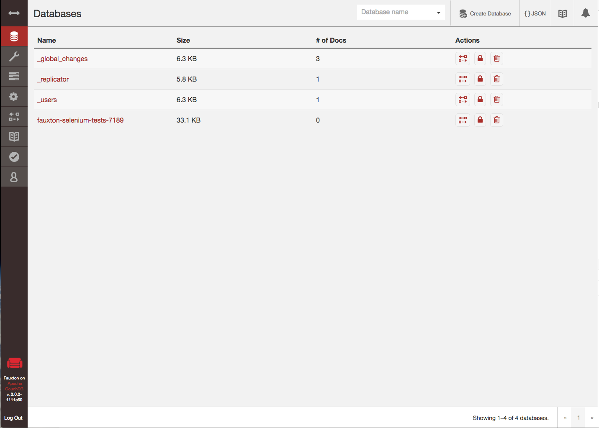The image size is (599, 428).
Task: Click the doc count 0 for fauxton-selenium-tests-7189
Action: [318, 120]
